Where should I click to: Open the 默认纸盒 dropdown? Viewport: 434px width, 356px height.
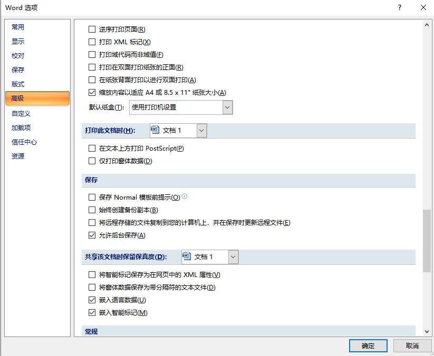click(x=227, y=107)
